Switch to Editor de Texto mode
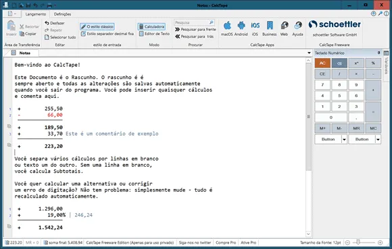Viewport: 392px width, 249px height. [x=154, y=34]
